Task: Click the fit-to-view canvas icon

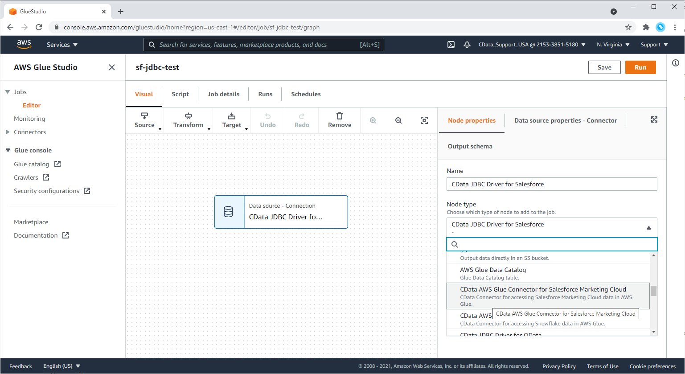Action: 424,120
